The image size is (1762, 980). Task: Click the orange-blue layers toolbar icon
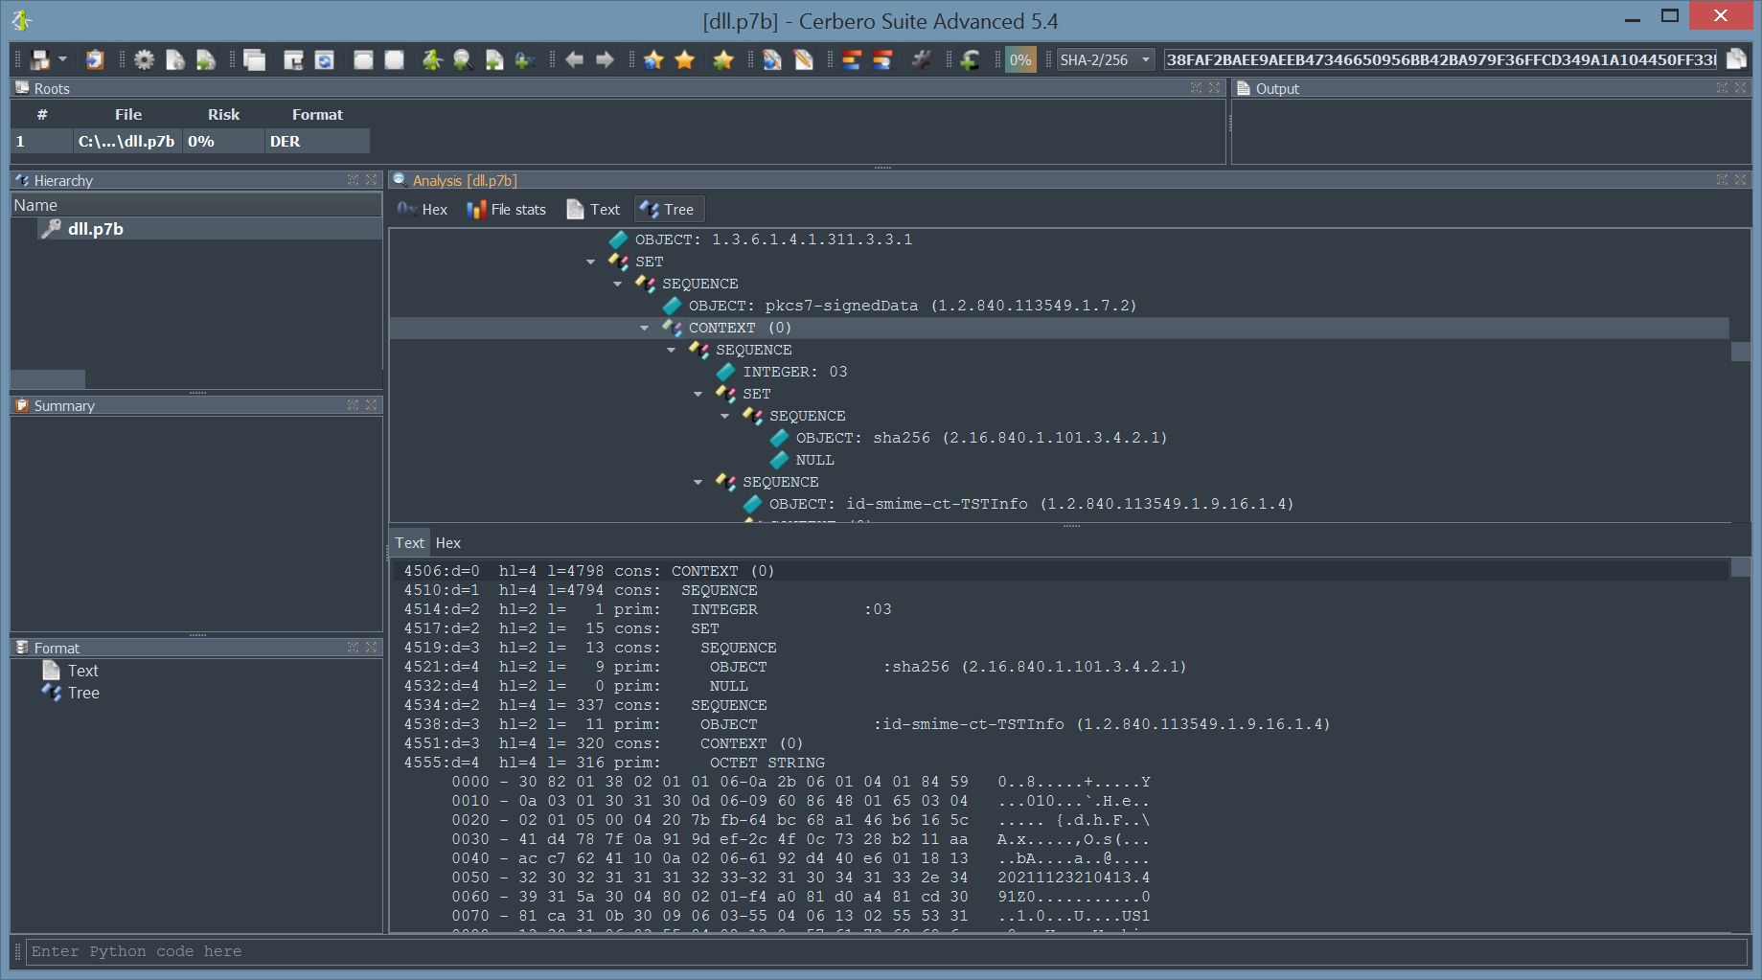[x=852, y=60]
